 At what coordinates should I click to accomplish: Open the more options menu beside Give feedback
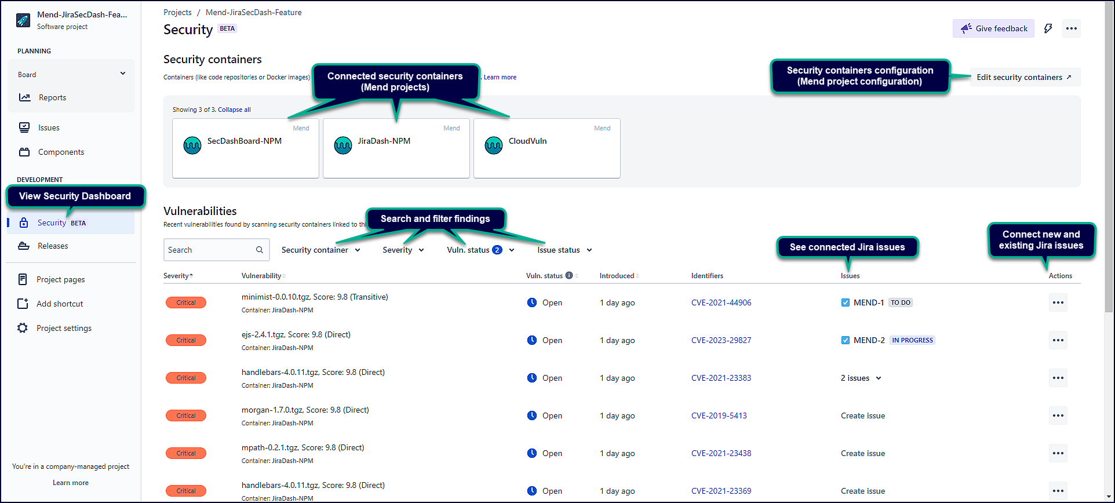(1071, 28)
